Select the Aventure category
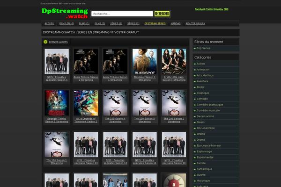 point(202,81)
